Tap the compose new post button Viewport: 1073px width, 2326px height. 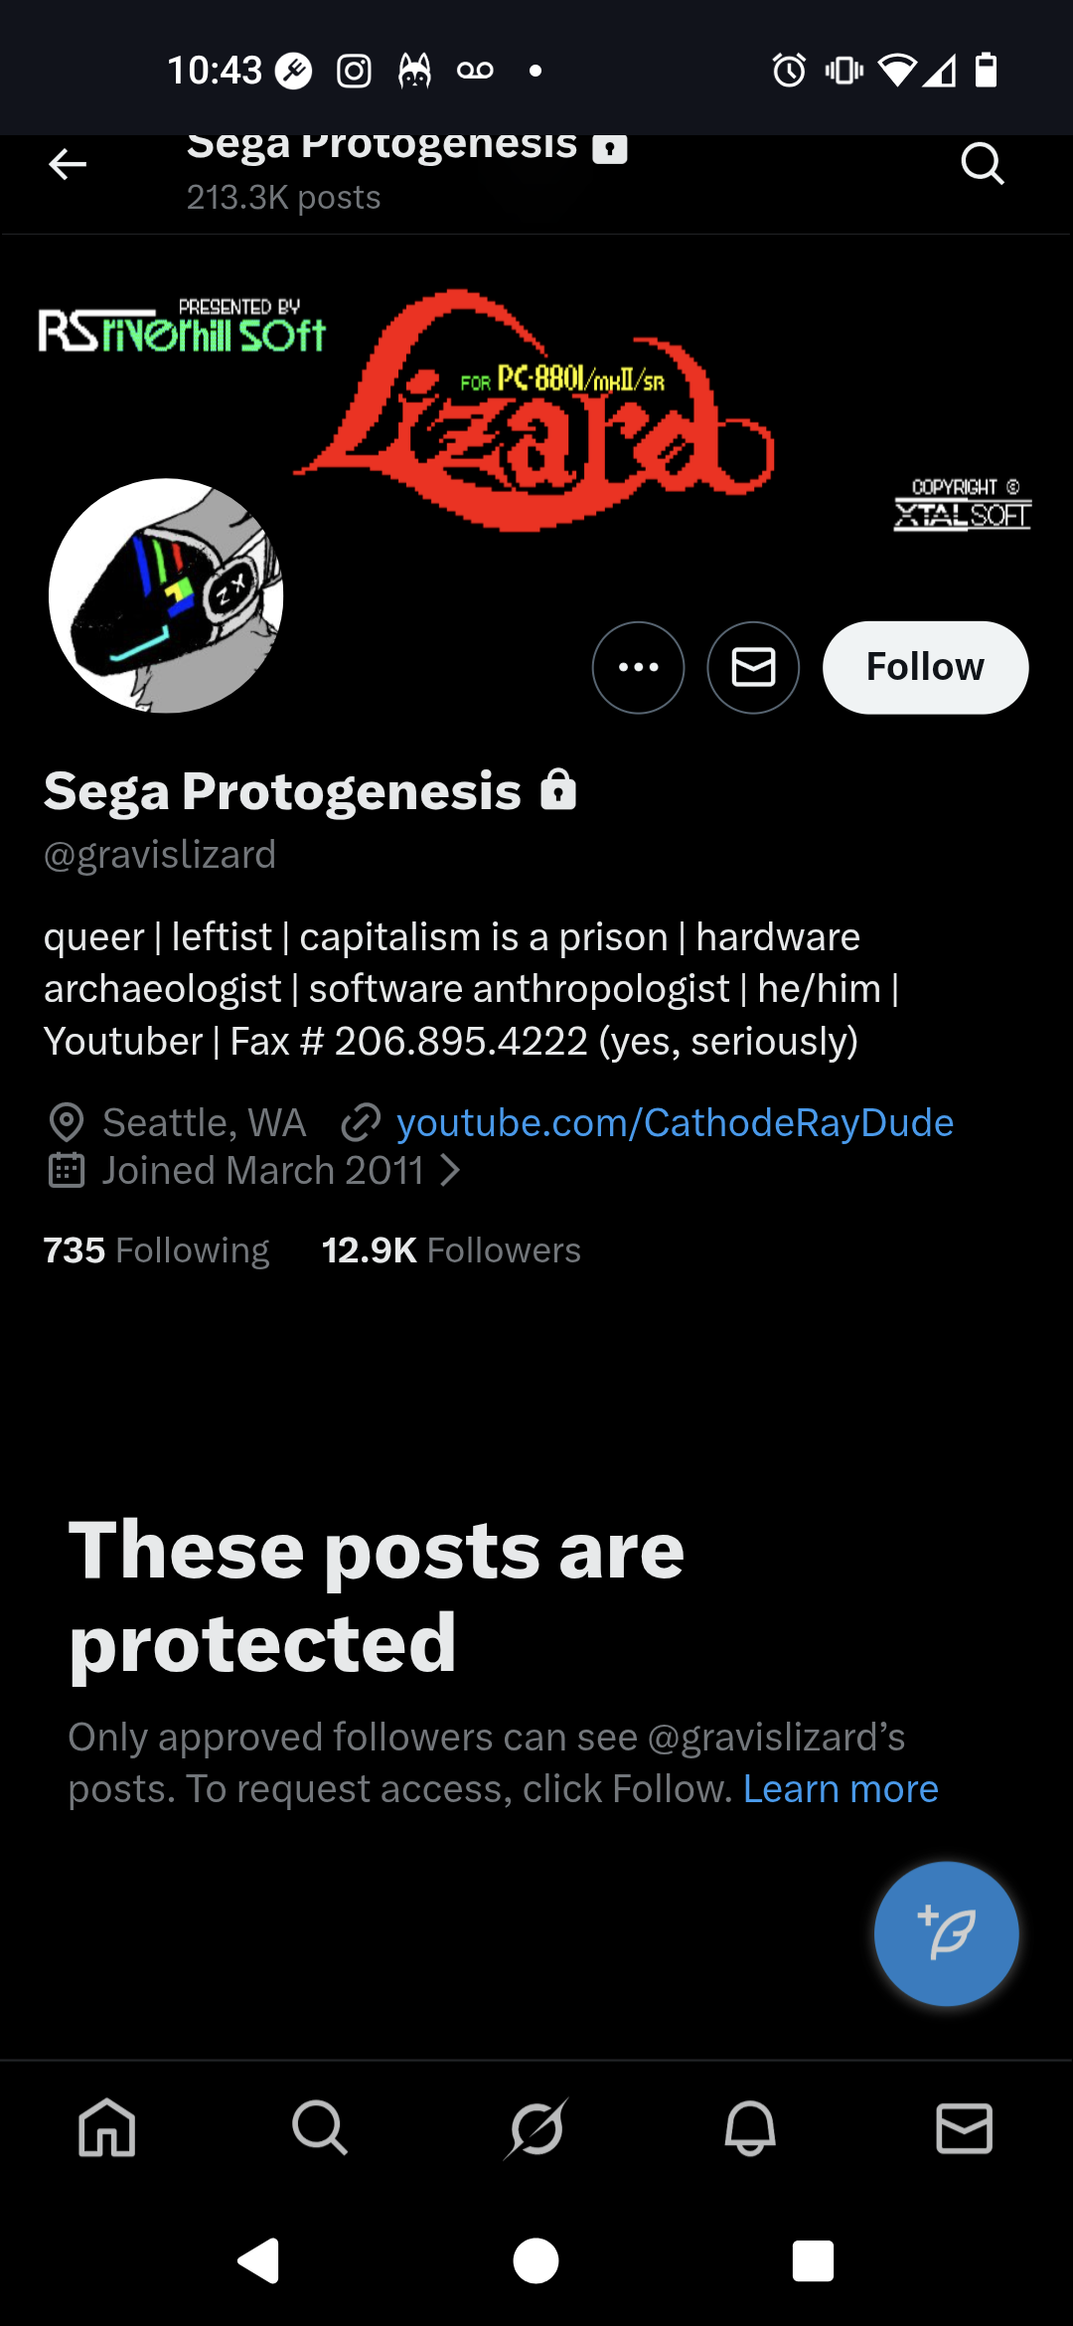[x=946, y=1933]
